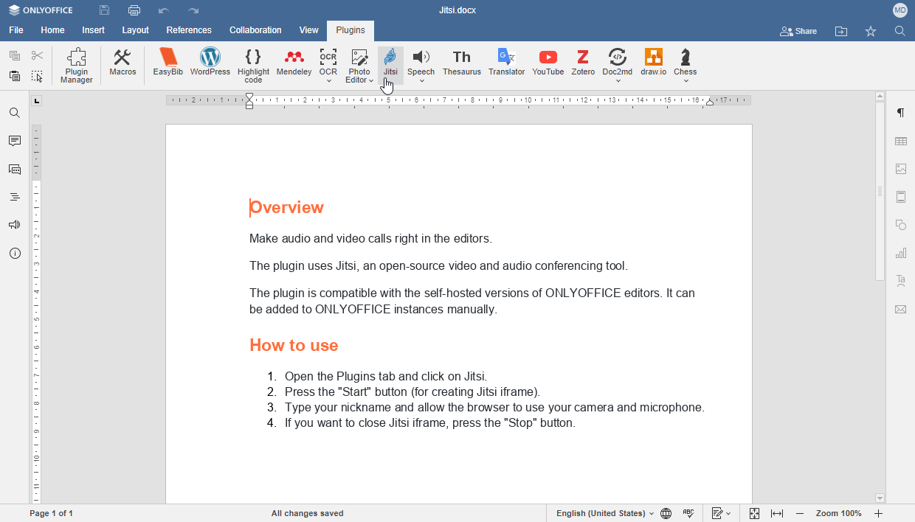
Task: Undo the last action
Action: pos(164,10)
